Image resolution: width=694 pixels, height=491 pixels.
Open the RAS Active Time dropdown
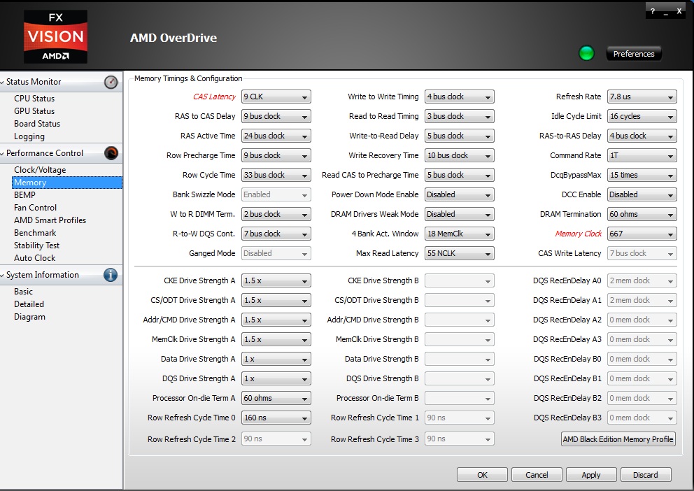276,136
